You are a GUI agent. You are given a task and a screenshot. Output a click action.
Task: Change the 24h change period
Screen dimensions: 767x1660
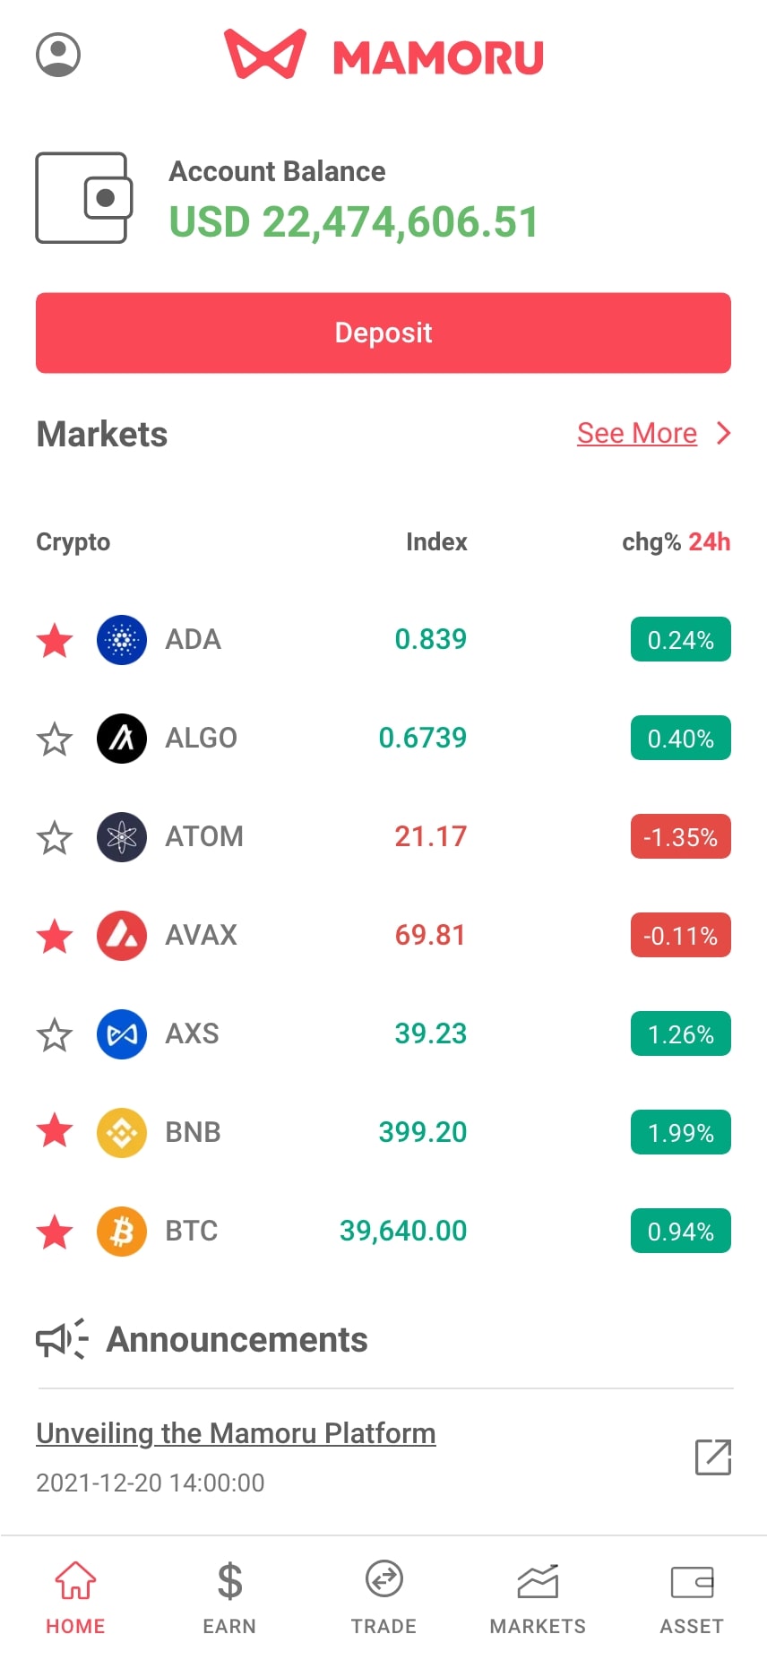coord(709,542)
